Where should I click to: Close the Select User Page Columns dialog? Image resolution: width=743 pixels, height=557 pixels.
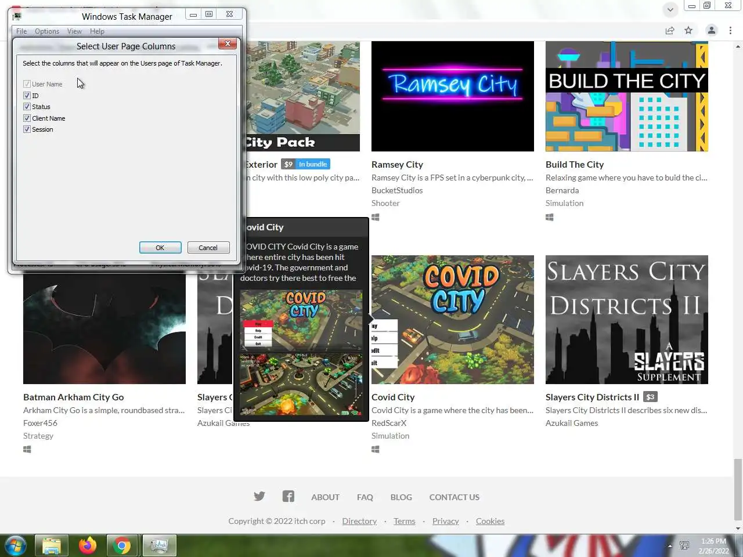point(228,44)
